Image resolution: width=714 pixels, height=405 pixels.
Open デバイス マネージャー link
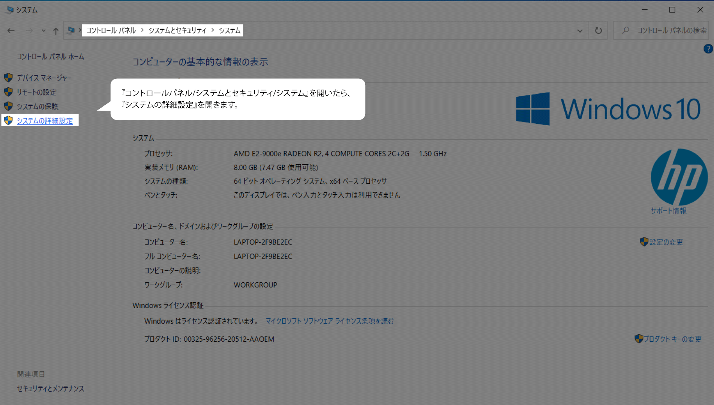tap(44, 78)
